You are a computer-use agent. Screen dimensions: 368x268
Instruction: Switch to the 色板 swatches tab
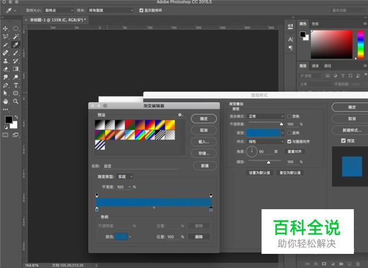click(315, 24)
